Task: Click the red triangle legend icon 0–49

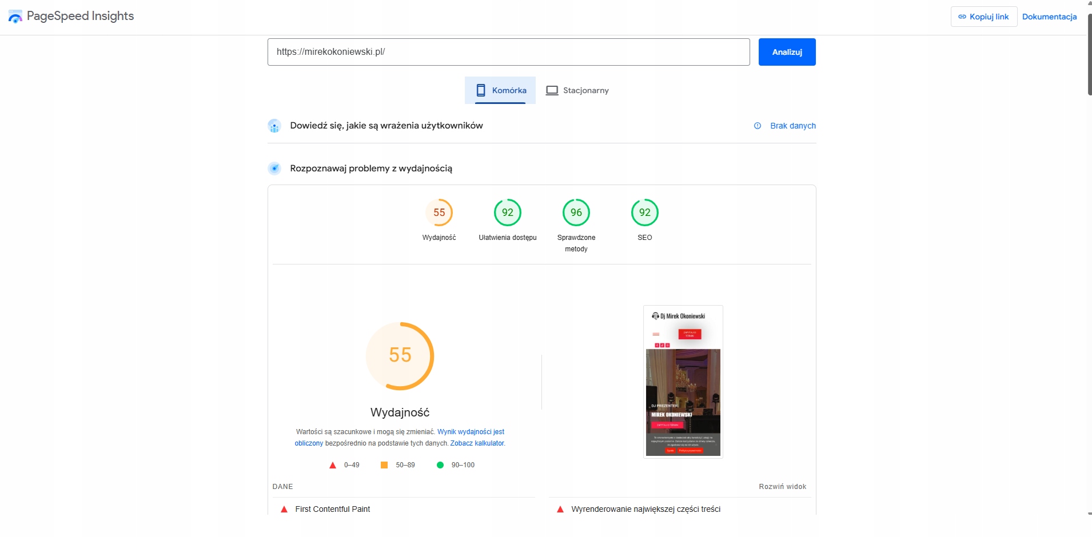Action: coord(333,465)
